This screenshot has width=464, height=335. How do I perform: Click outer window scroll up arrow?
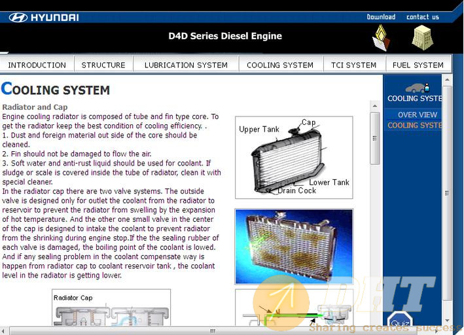pyautogui.click(x=447, y=80)
